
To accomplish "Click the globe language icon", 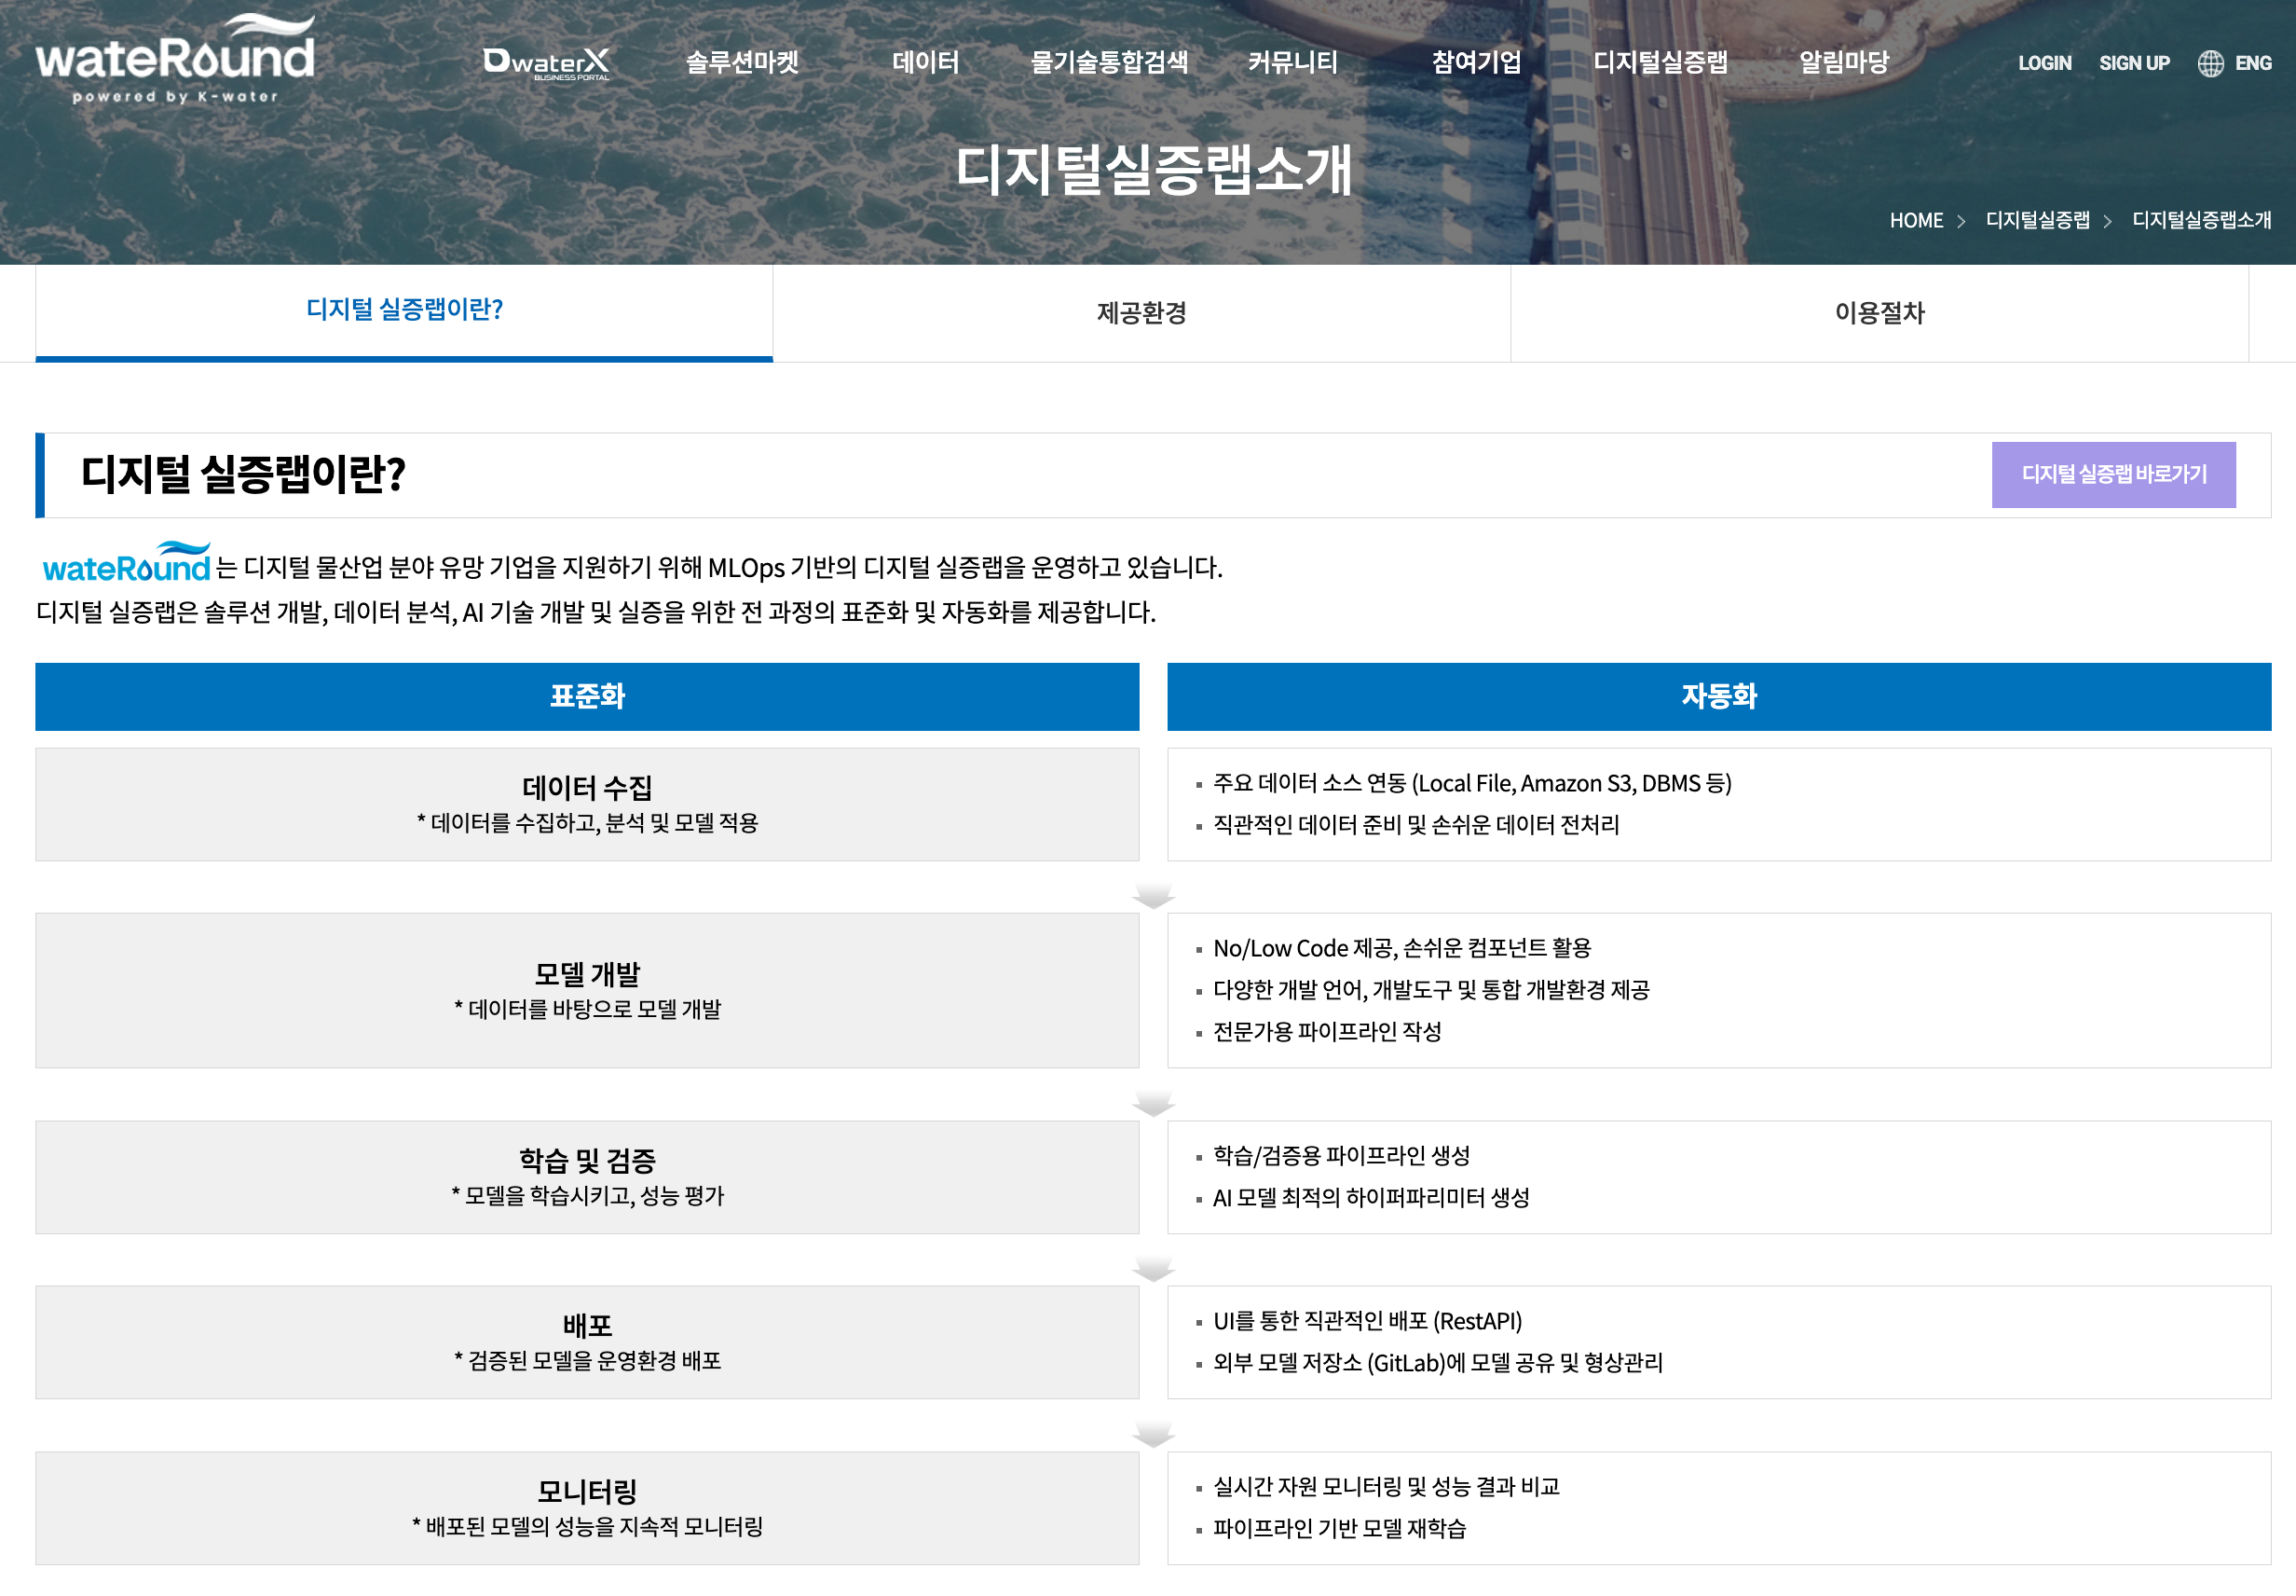I will pos(2210,63).
